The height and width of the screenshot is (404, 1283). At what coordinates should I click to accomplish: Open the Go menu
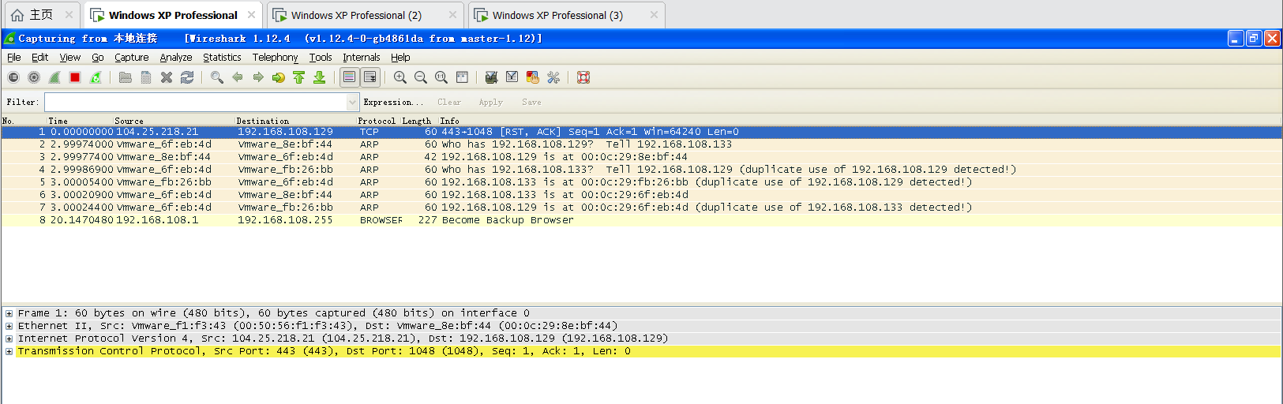tap(98, 57)
